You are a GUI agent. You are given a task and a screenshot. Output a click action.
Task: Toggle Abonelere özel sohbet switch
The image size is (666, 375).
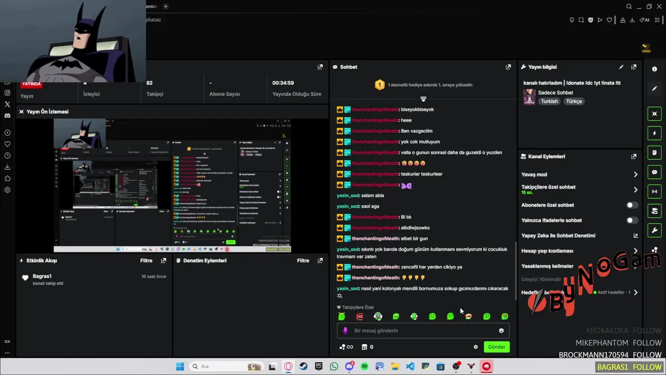(x=632, y=205)
